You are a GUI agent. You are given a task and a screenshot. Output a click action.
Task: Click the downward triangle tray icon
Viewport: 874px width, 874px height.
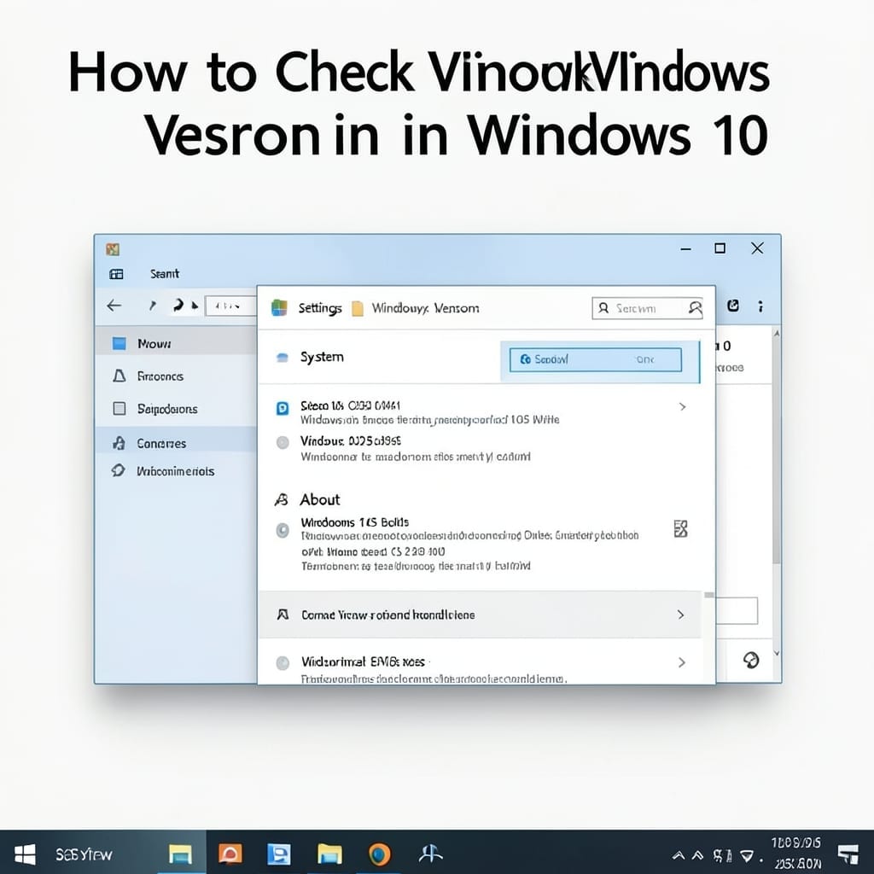tap(748, 856)
